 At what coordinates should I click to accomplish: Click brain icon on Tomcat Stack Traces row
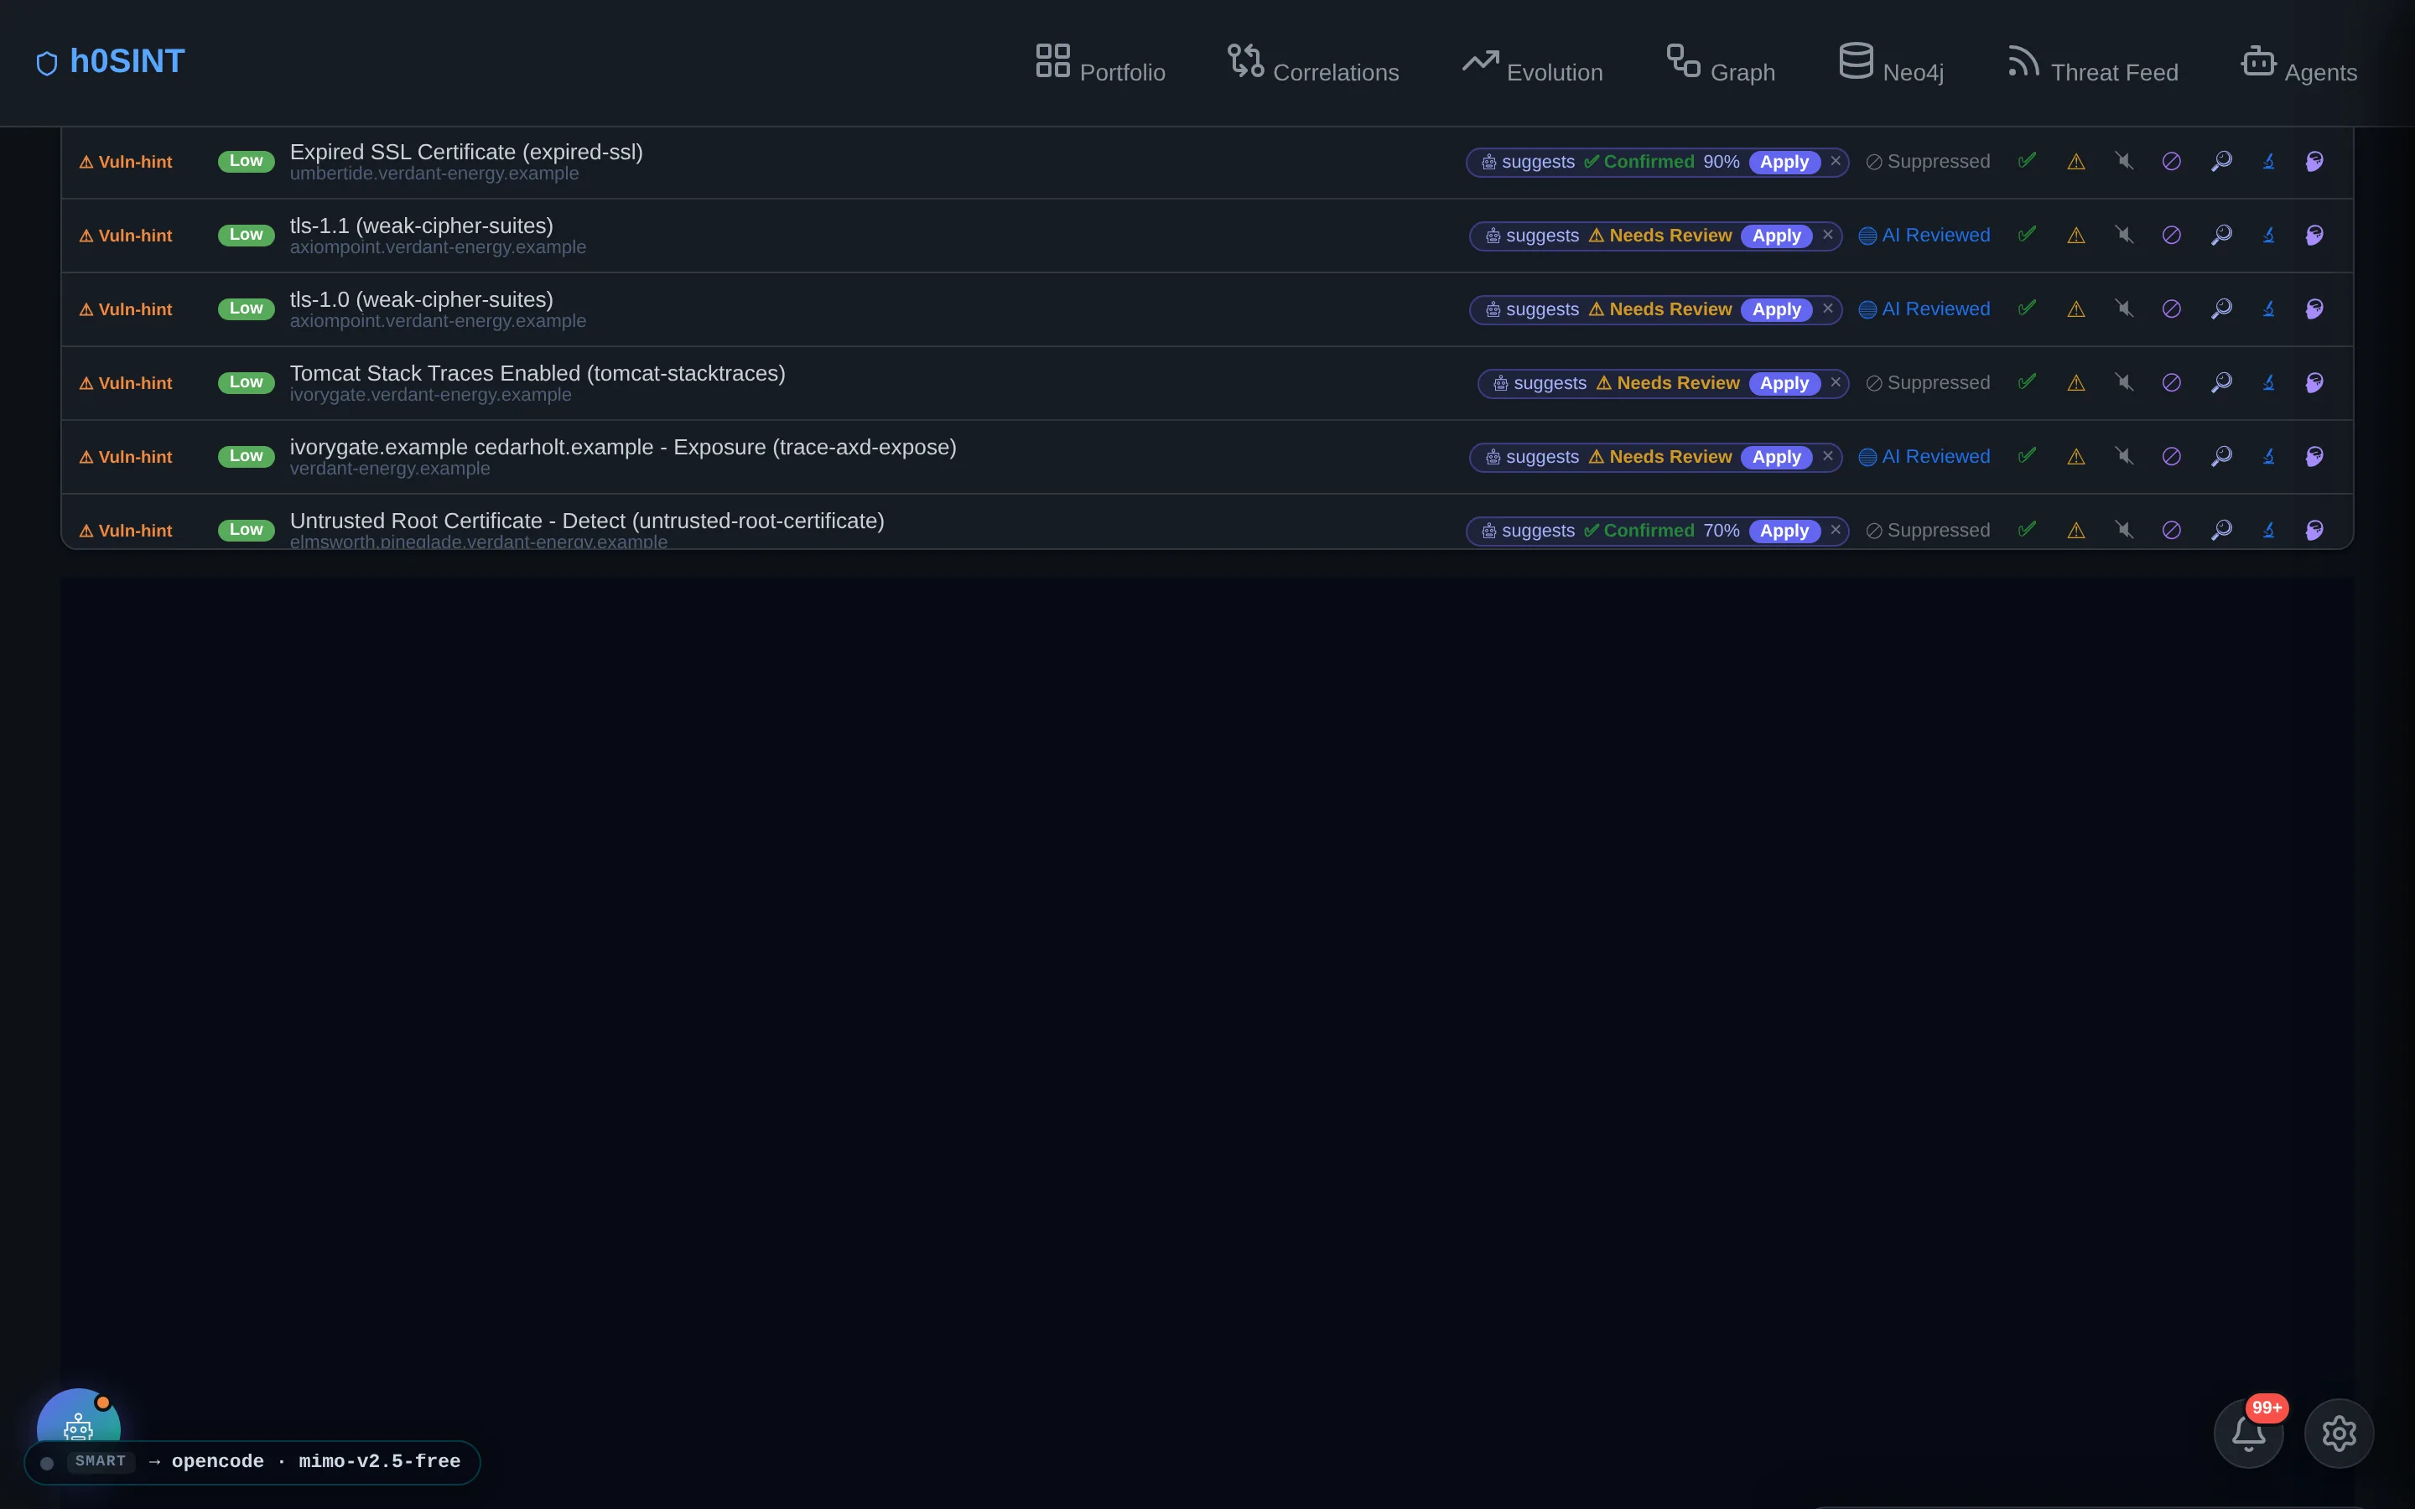tap(2314, 382)
